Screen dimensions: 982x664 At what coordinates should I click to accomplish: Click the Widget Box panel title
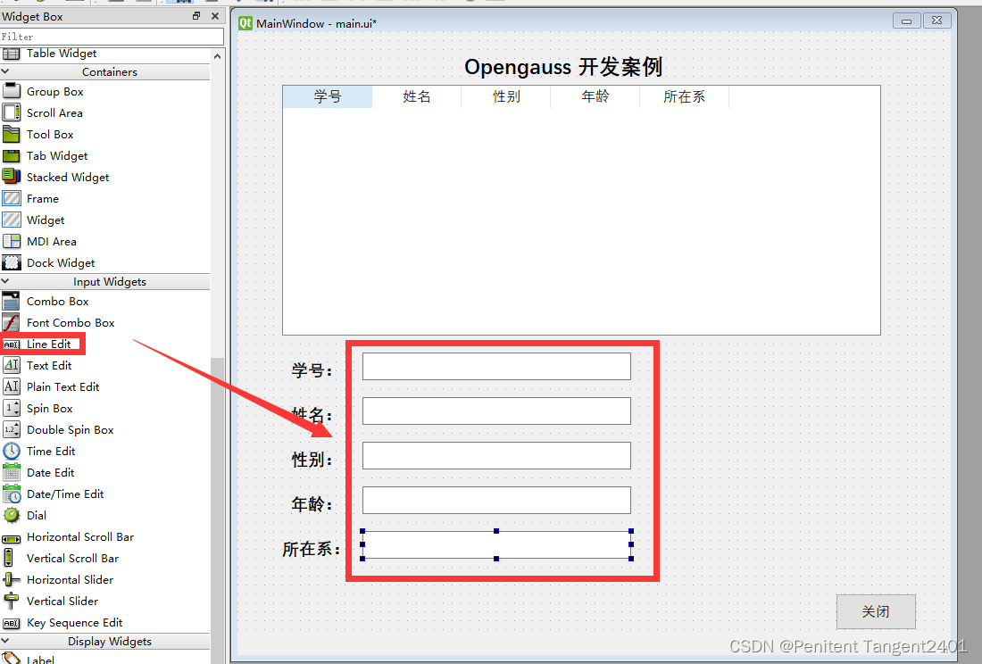pyautogui.click(x=32, y=16)
